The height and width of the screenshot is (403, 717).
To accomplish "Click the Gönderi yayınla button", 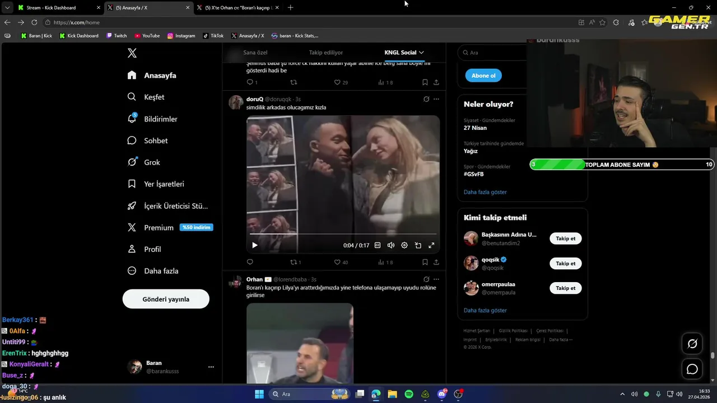I will (x=166, y=299).
